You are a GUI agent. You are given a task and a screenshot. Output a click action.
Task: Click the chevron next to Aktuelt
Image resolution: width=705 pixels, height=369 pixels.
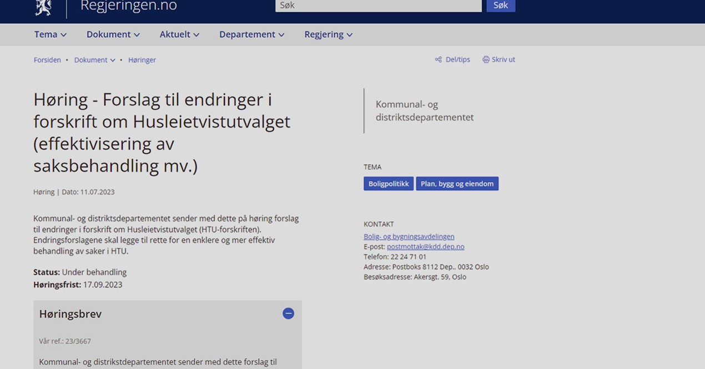[196, 34]
